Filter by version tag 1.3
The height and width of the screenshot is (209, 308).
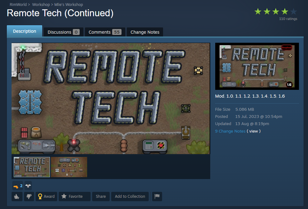point(256,96)
